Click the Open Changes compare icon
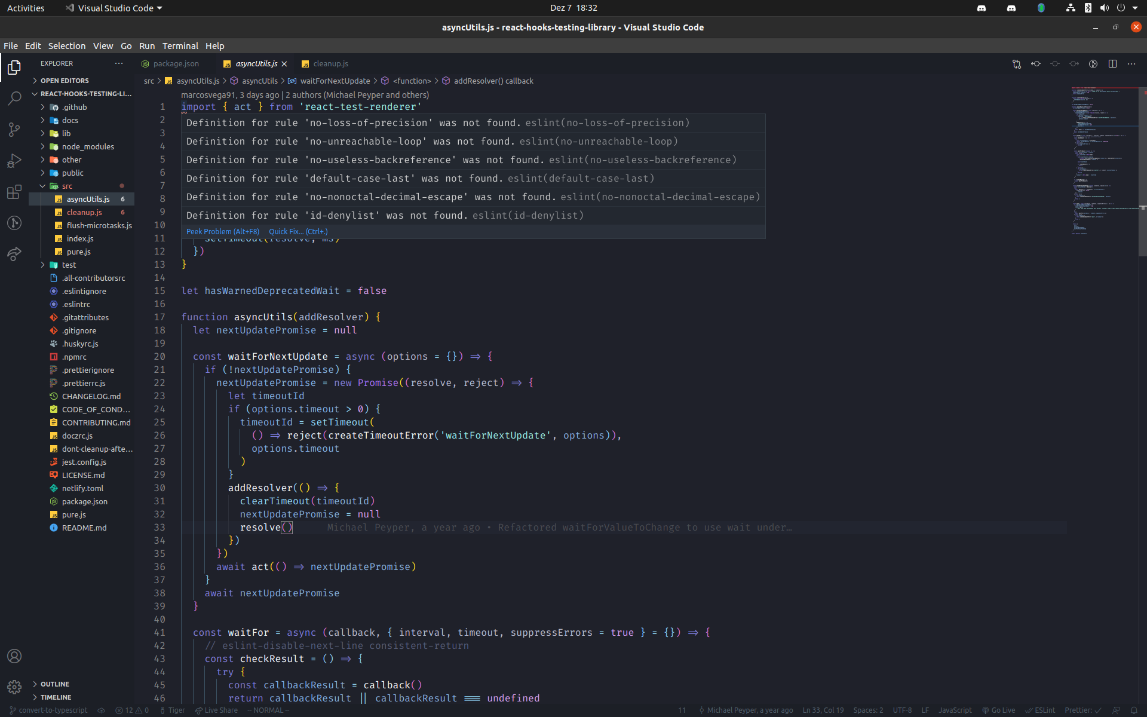 click(1017, 64)
